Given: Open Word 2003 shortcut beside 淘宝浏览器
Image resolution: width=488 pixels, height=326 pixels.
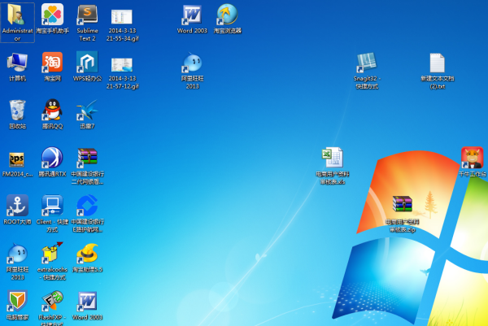Looking at the screenshot, I should click(192, 19).
